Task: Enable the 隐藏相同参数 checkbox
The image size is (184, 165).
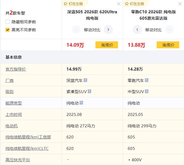Action: pyautogui.click(x=8, y=22)
